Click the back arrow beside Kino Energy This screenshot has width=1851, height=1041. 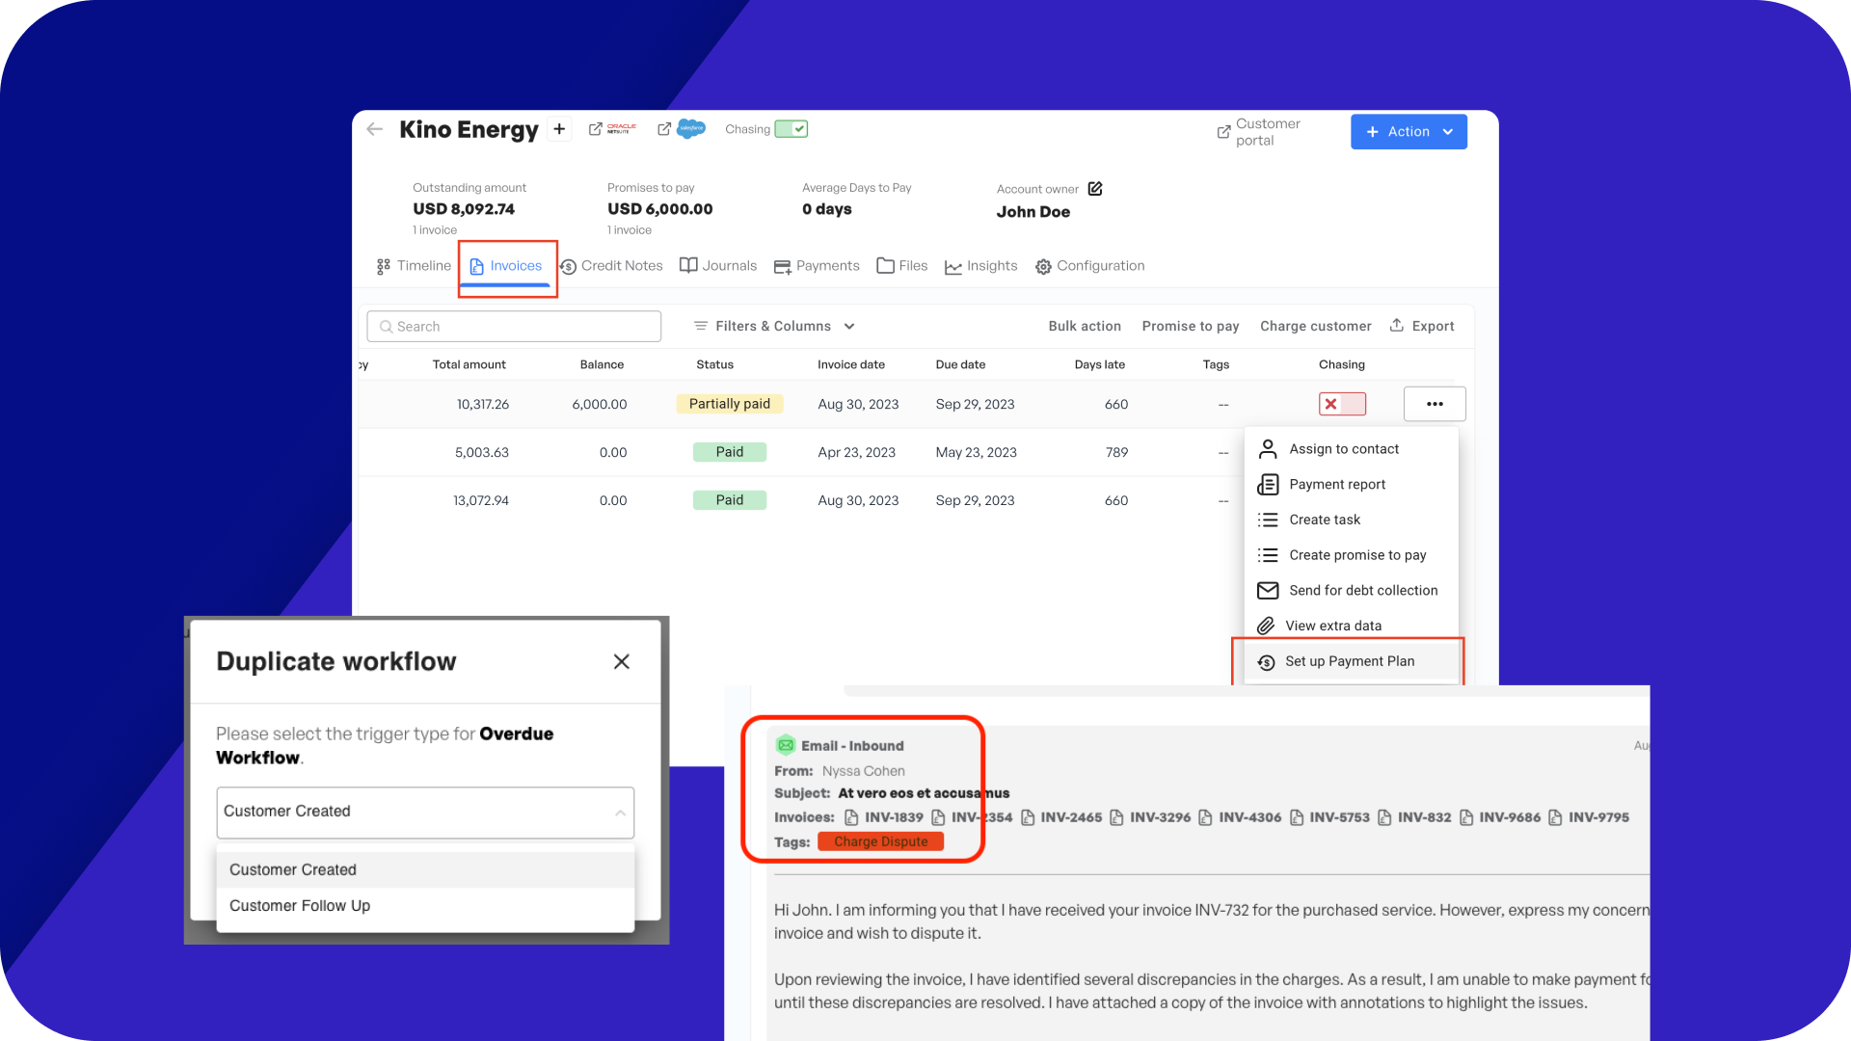(375, 129)
